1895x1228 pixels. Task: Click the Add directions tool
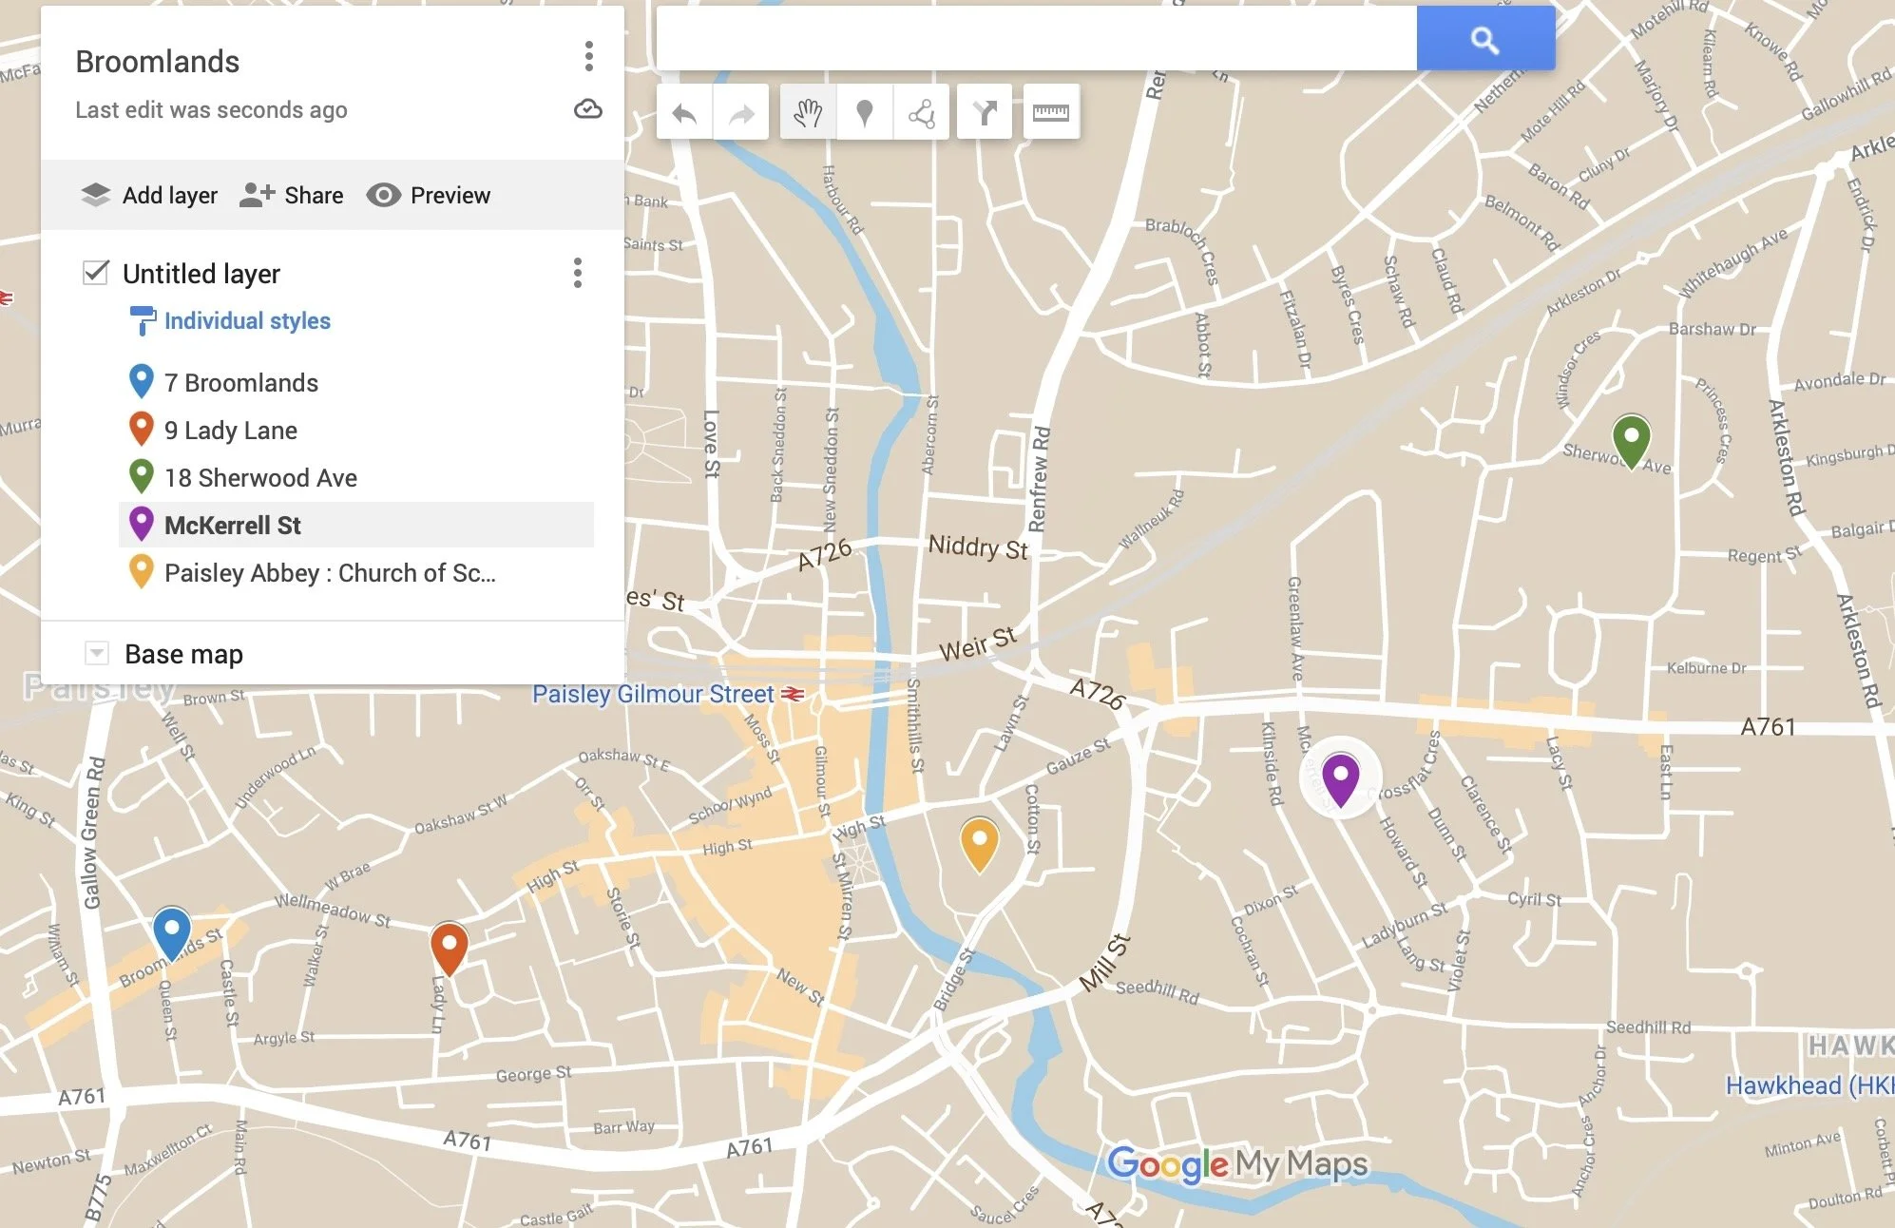point(985,114)
